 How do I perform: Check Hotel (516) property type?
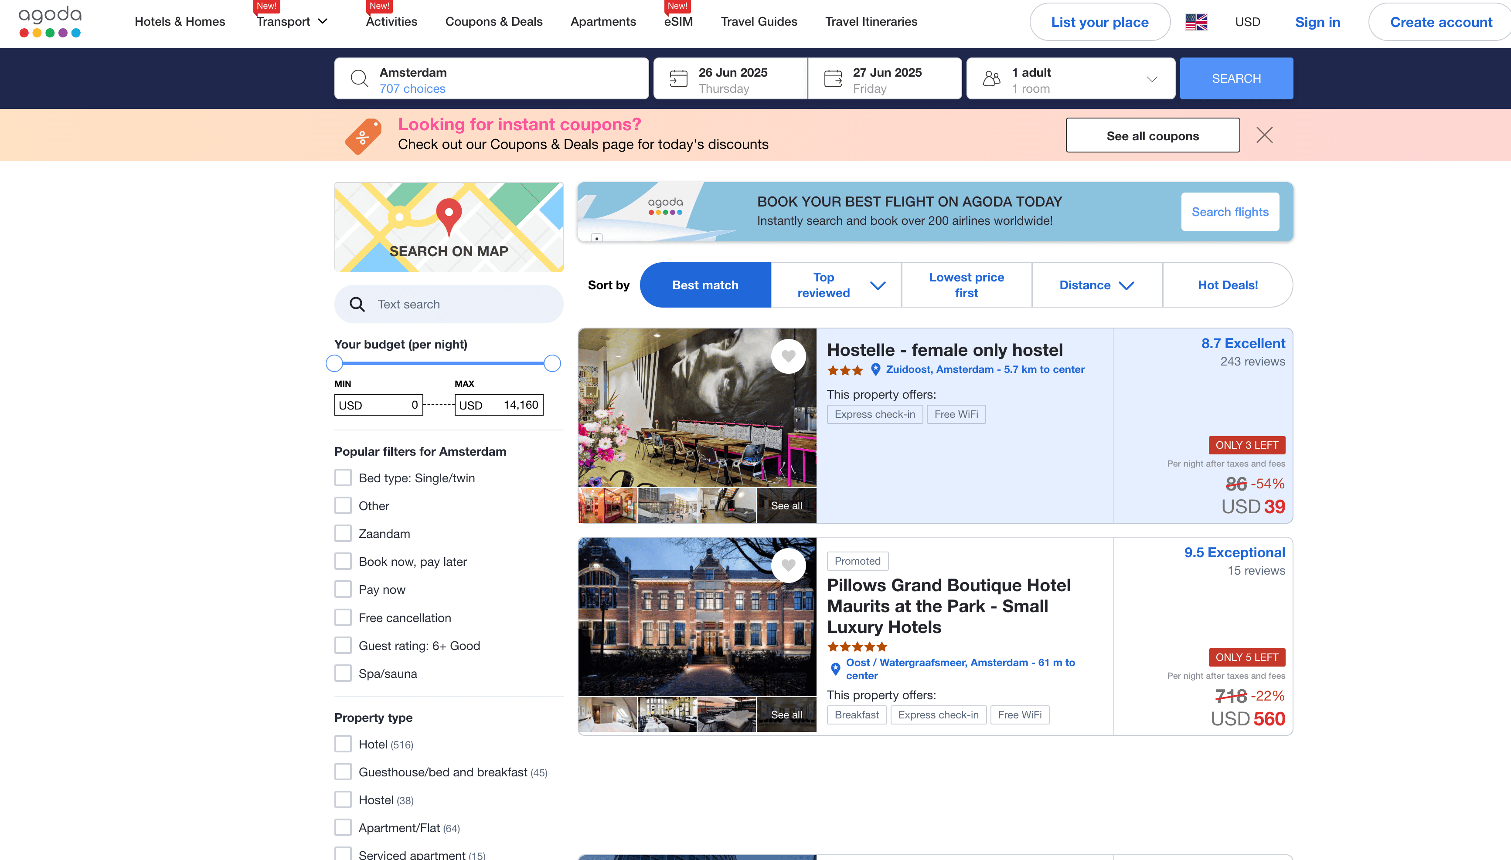click(x=343, y=744)
